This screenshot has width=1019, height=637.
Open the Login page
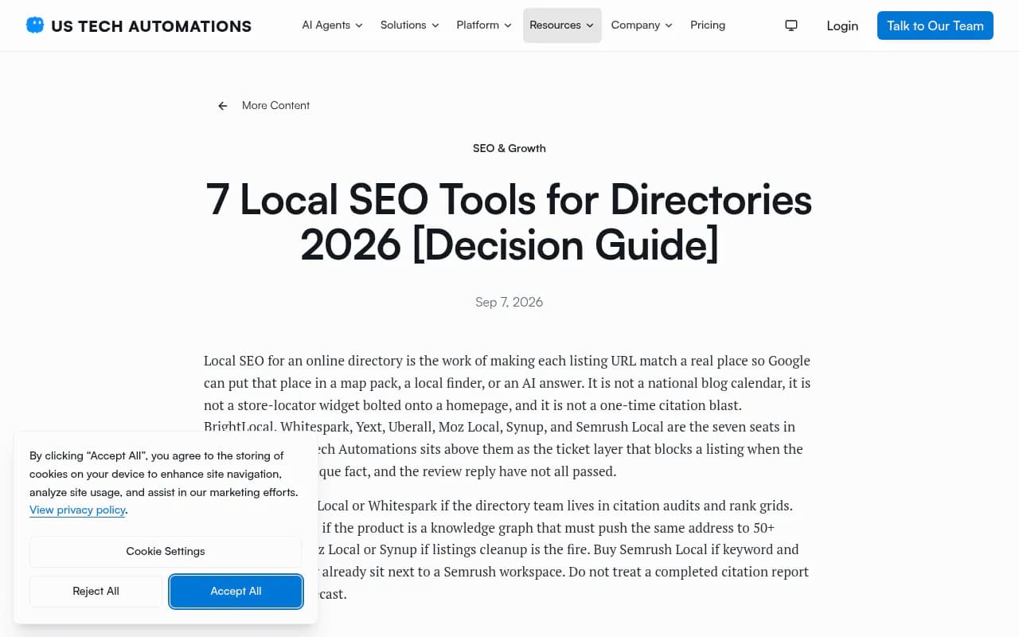click(x=842, y=25)
